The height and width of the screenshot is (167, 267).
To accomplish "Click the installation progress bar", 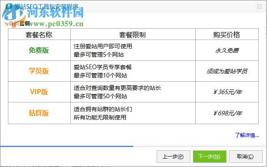I will (133, 146).
